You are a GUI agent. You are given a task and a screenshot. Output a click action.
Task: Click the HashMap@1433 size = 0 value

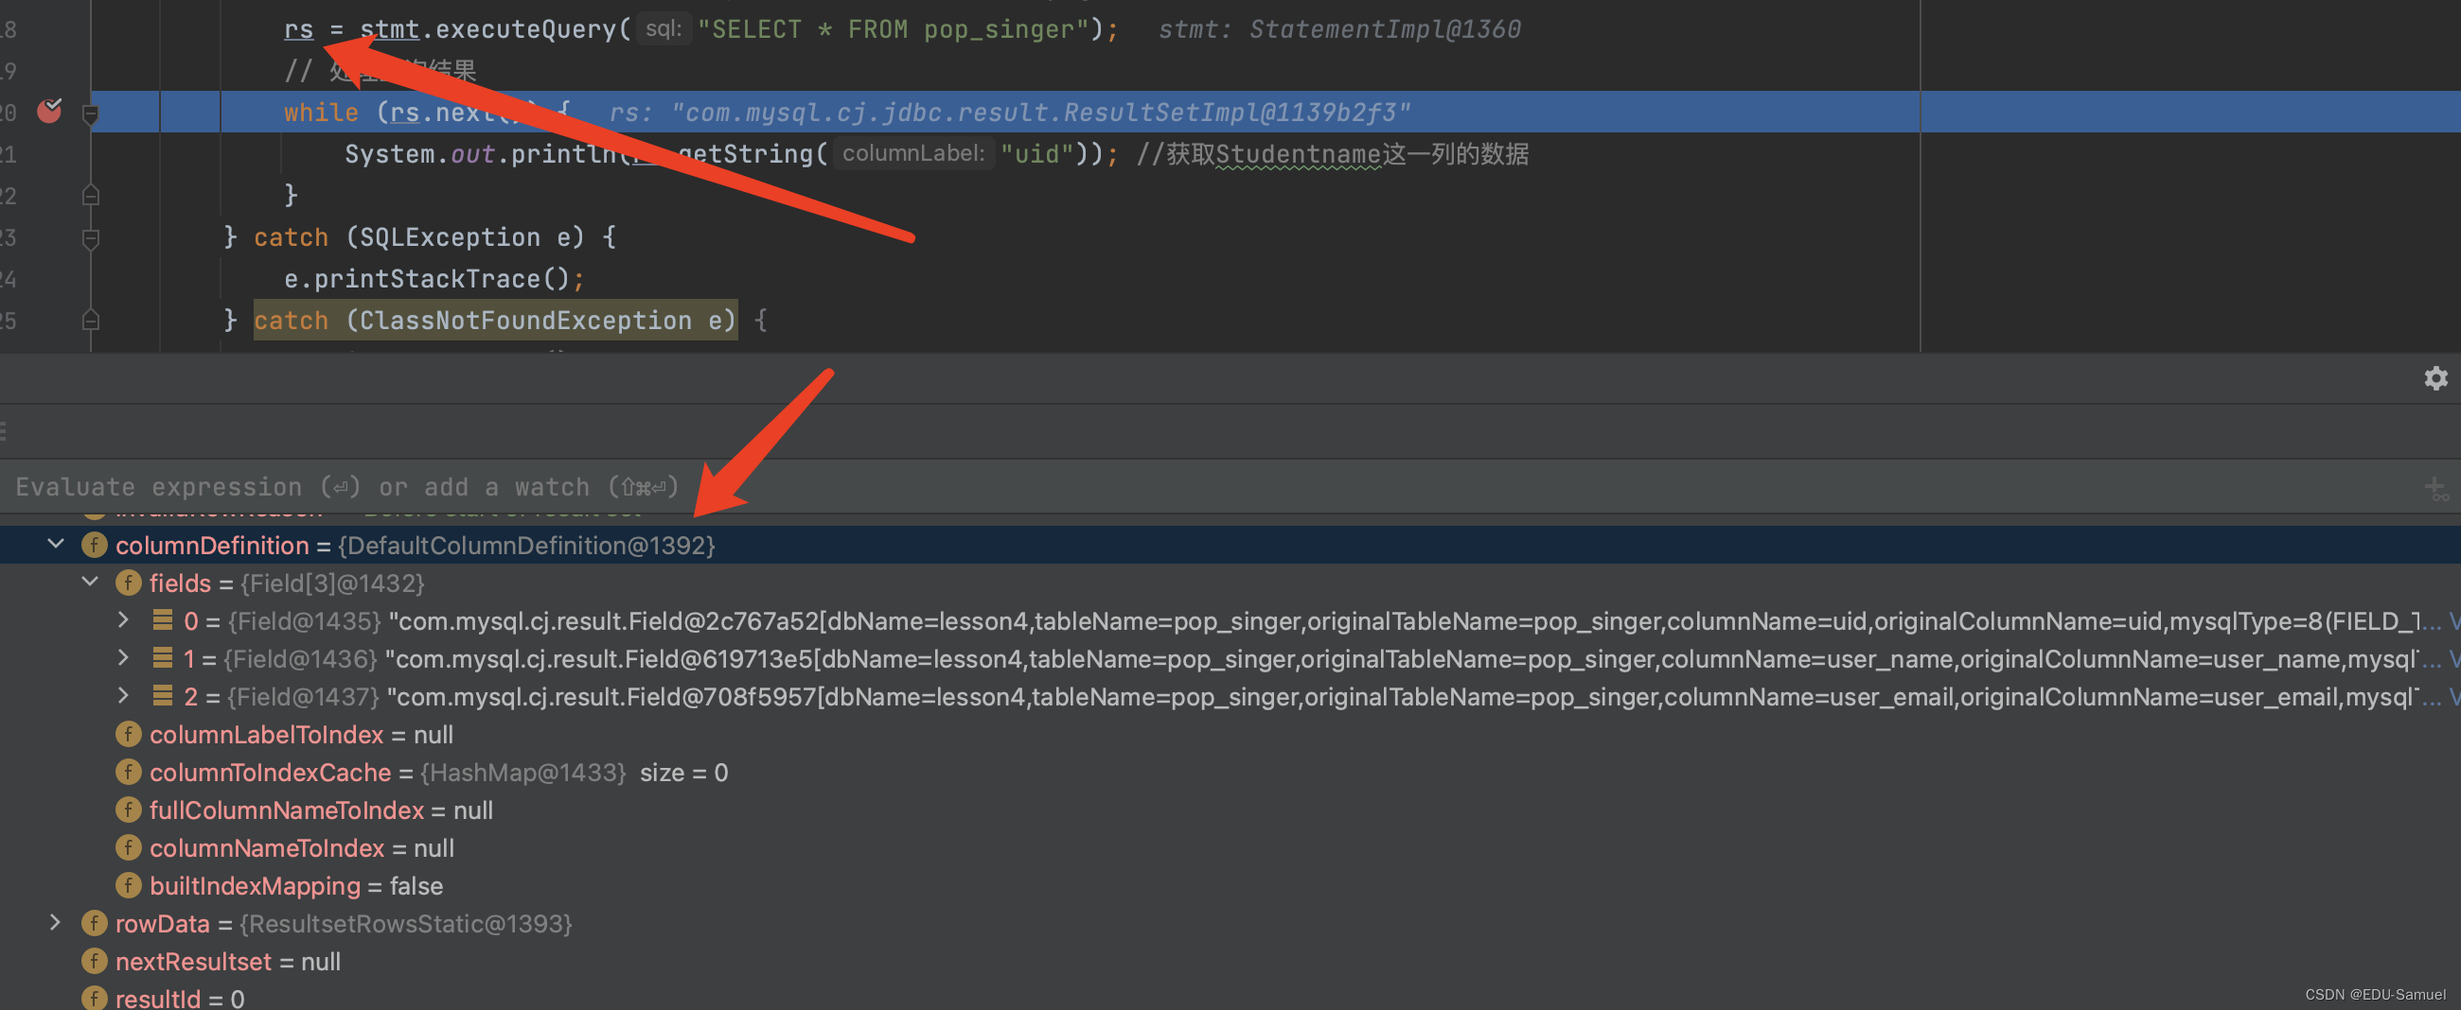click(x=575, y=773)
